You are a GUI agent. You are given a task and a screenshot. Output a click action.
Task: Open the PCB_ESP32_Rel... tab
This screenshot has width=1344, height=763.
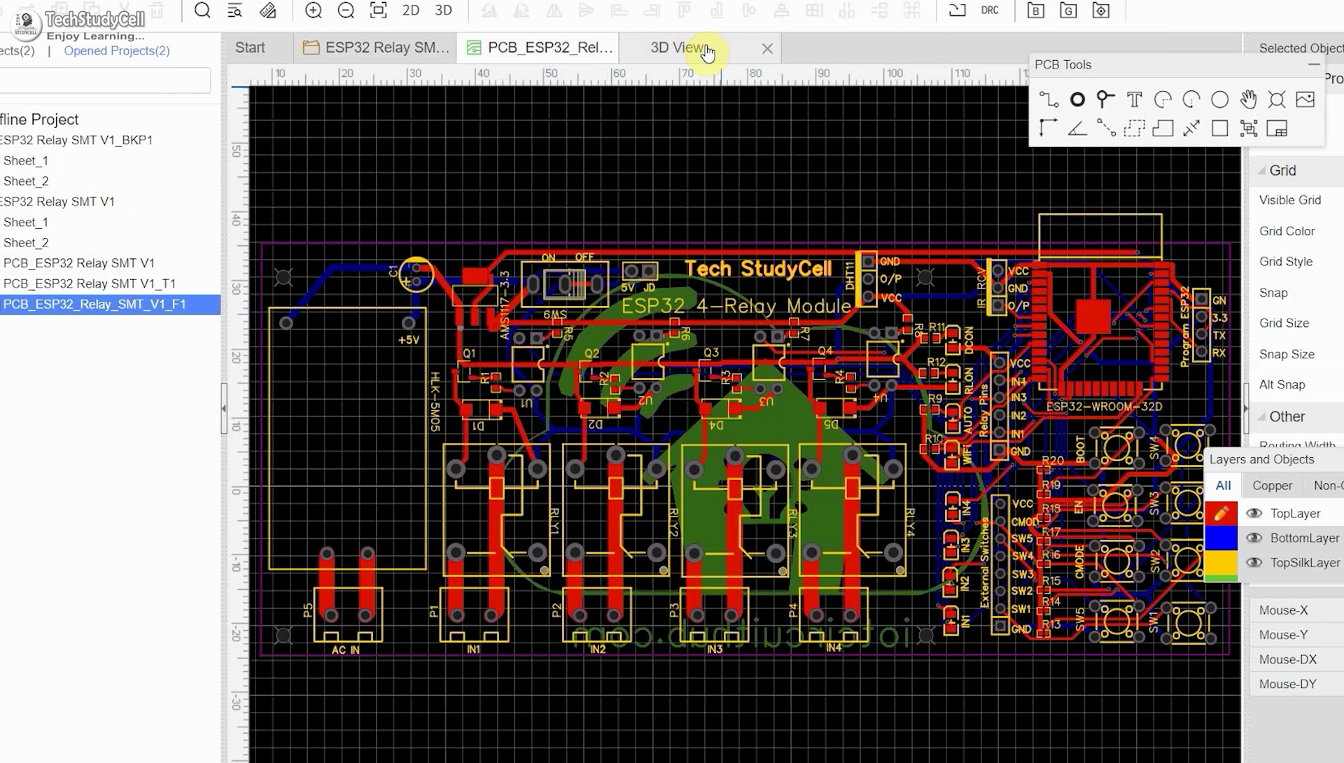[539, 48]
